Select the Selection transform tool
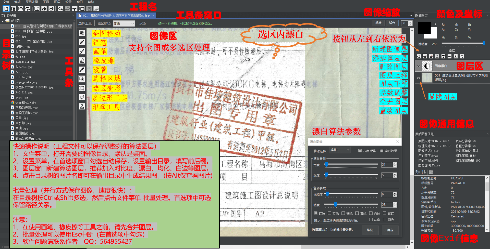Screen dimensions: 490x249 (82, 88)
